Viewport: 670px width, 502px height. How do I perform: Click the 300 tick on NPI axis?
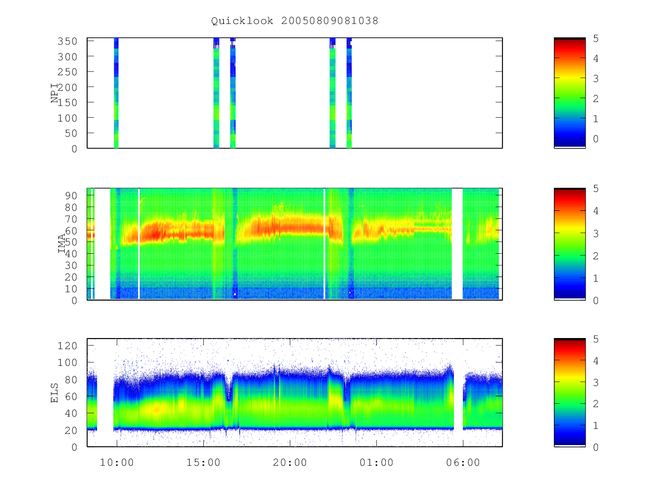69,56
